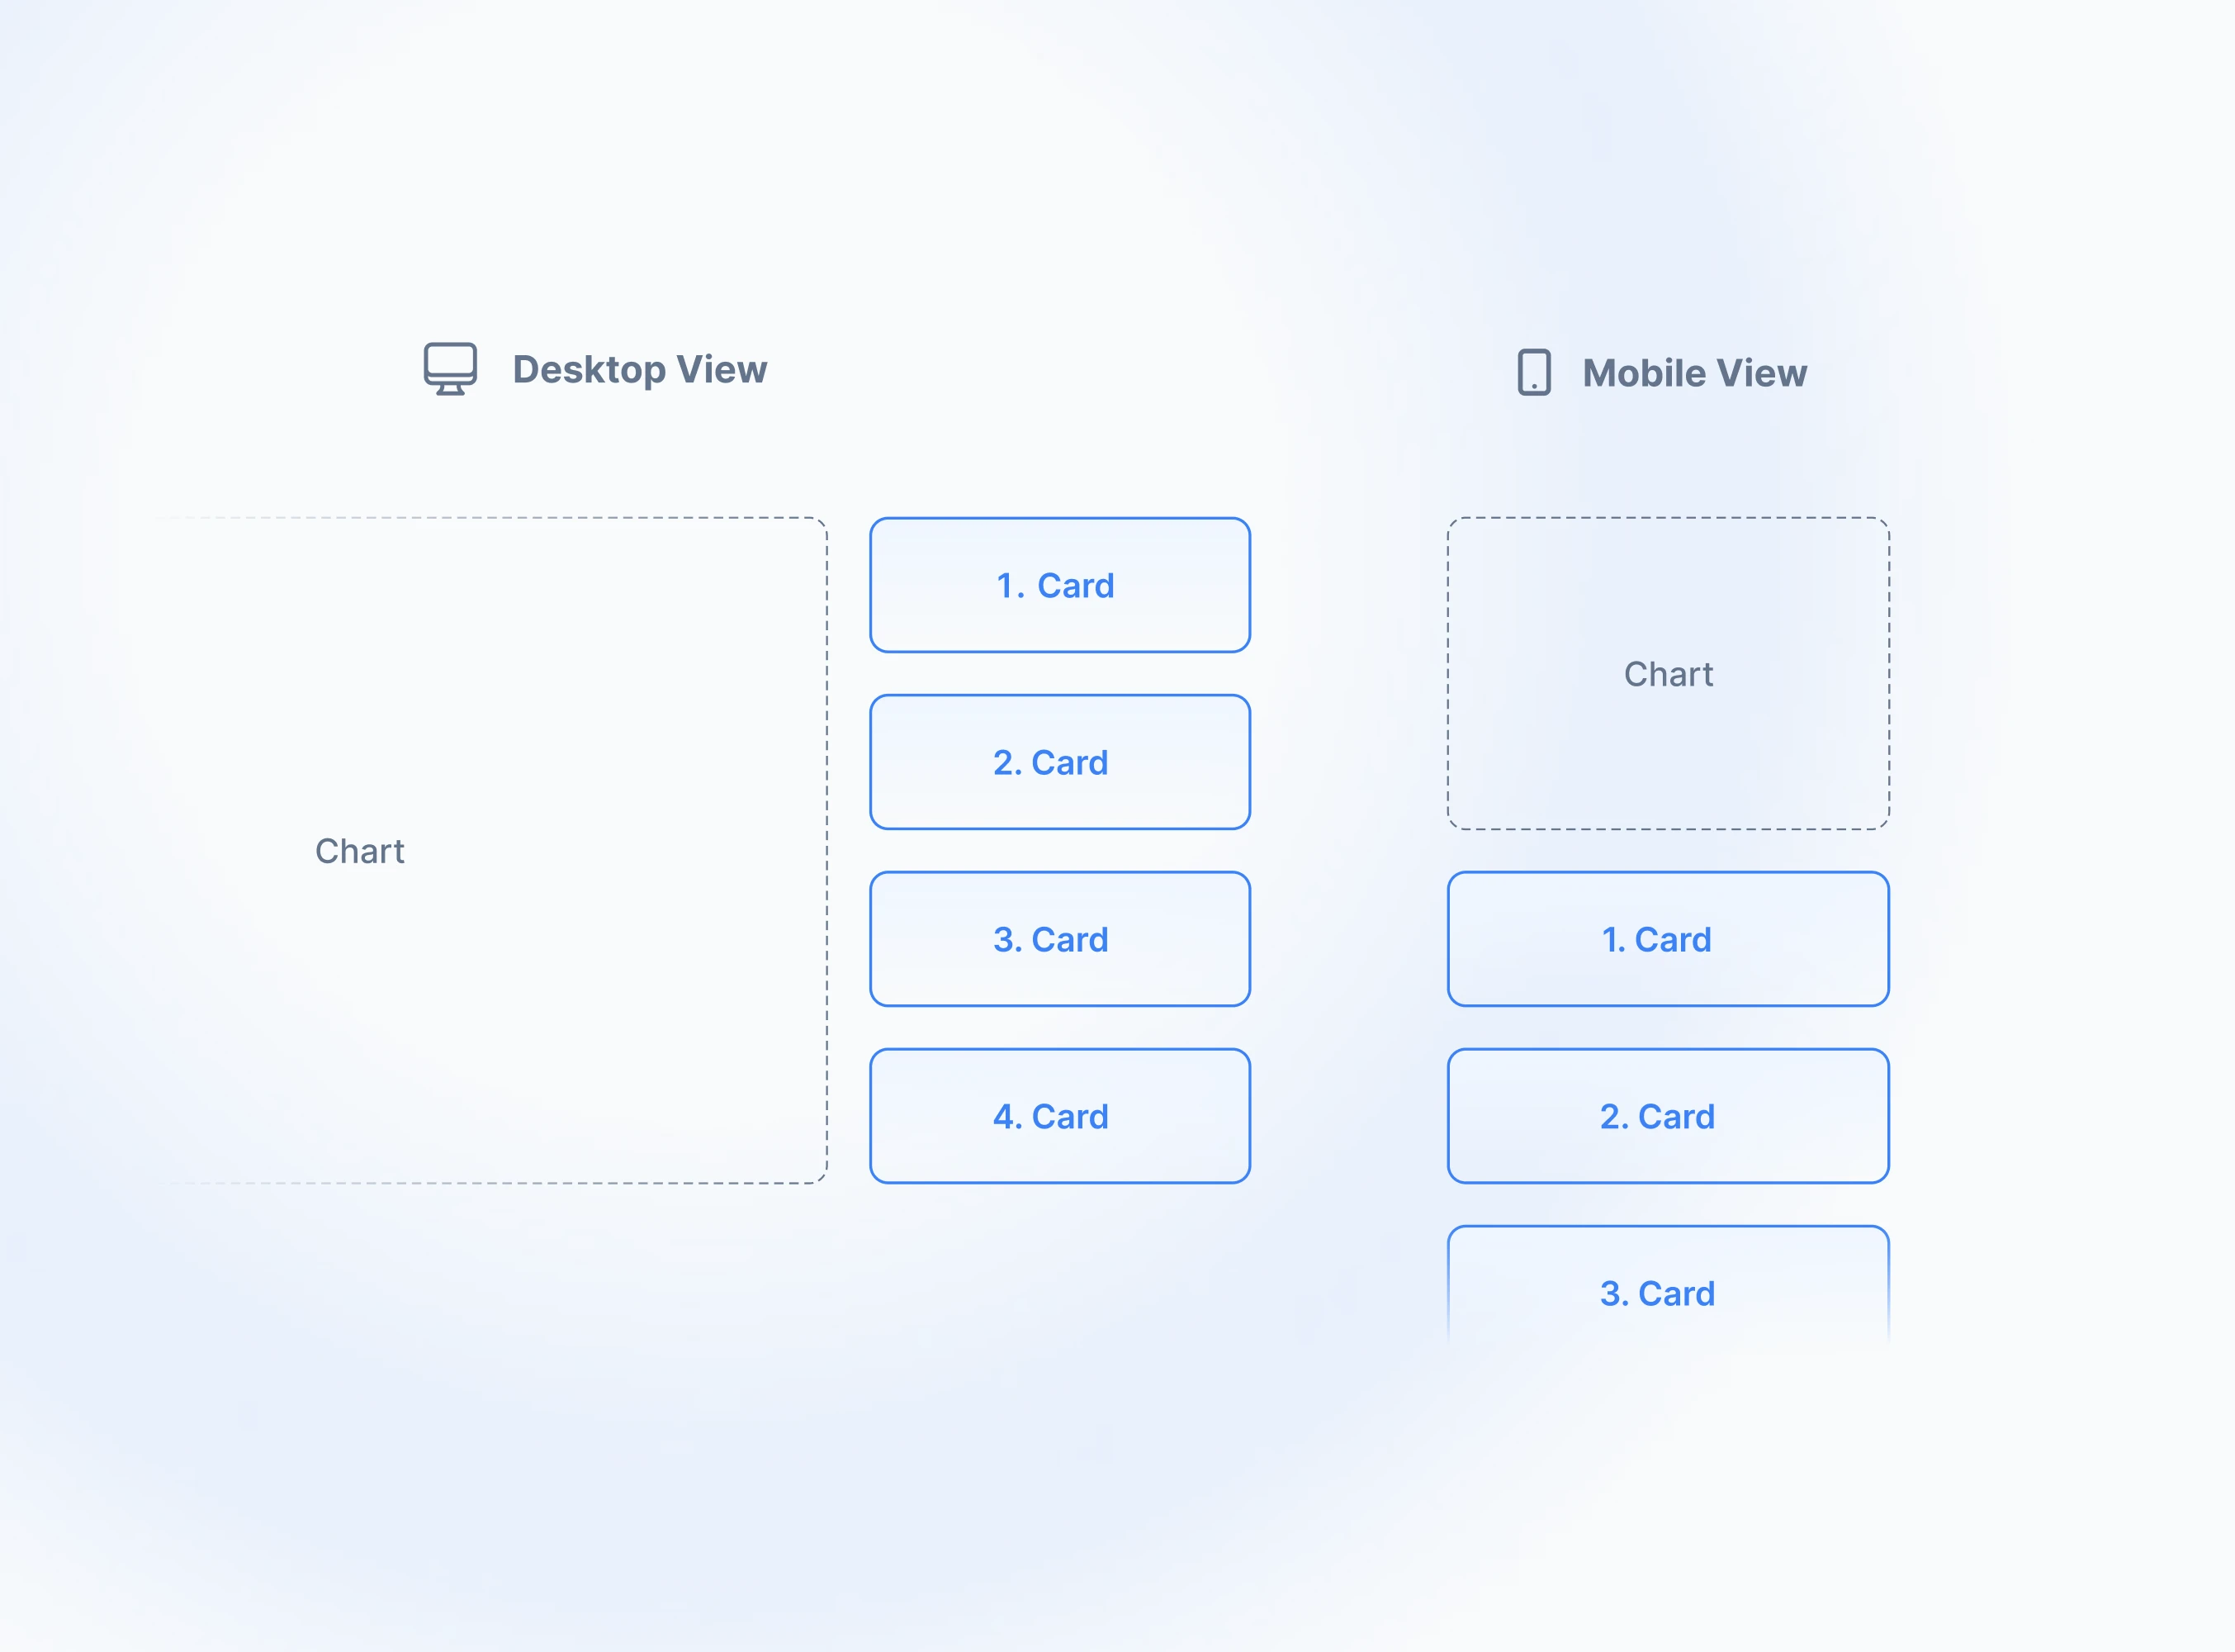Click card labeled '1. Card' in desktop view
This screenshot has height=1652, width=2235.
(x=1055, y=585)
